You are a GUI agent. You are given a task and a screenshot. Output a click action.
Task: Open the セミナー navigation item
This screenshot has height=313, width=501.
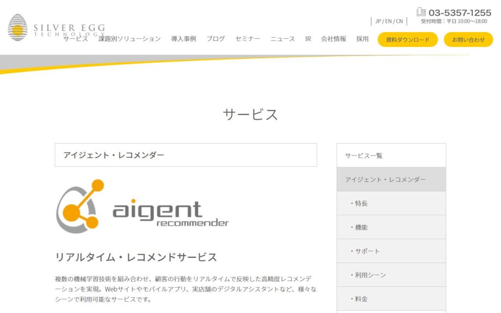pos(248,39)
